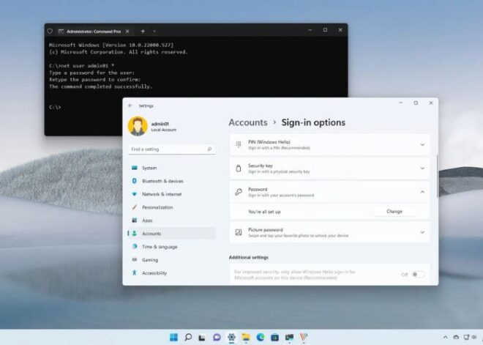
Task: Click the 'net user admin01 *' command line
Action: click(x=82, y=66)
